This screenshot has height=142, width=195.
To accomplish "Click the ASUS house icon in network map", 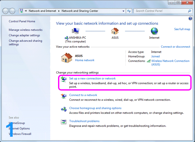I will [x=115, y=31].
